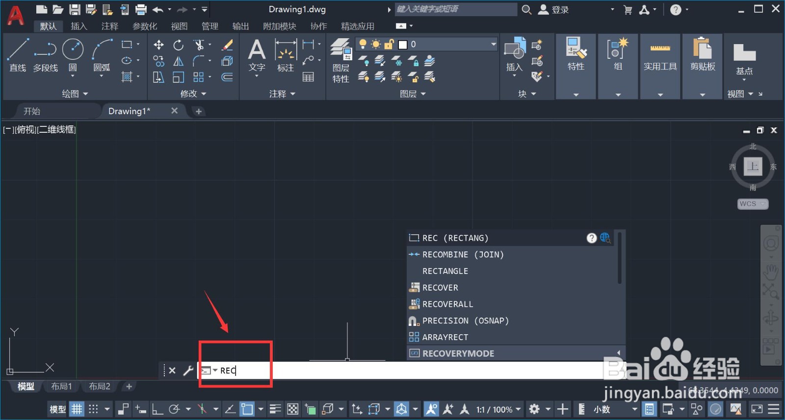Image resolution: width=785 pixels, height=420 pixels.
Task: Choose REC (RECTANG) from command suggestions
Action: (510, 238)
